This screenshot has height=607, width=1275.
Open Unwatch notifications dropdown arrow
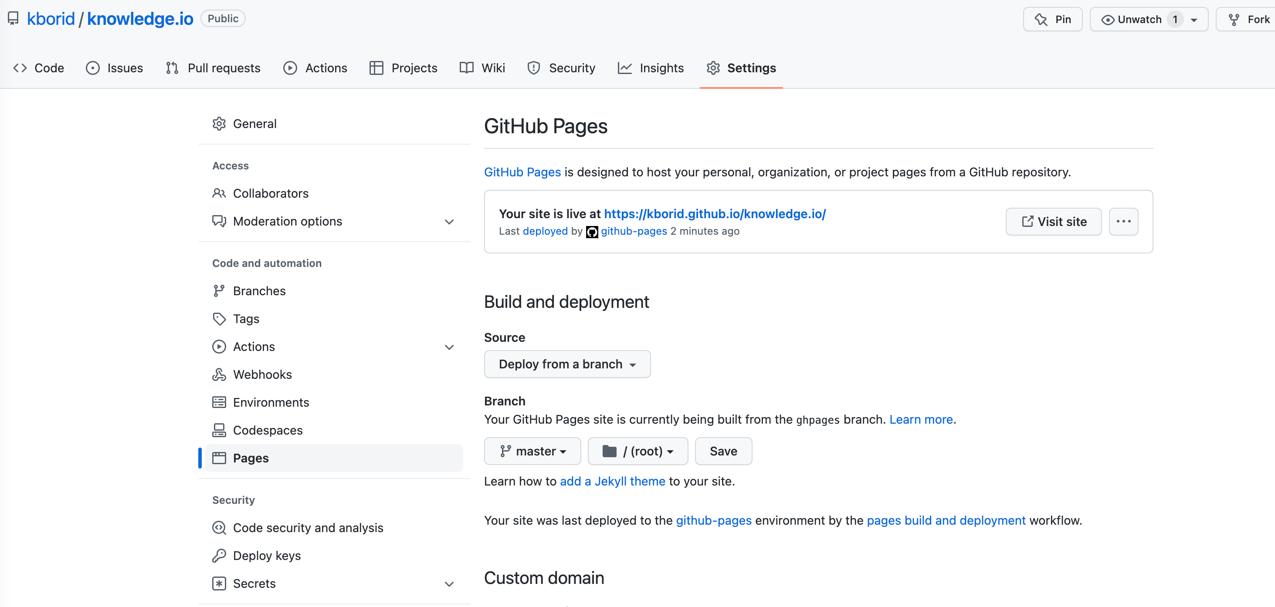click(x=1194, y=20)
